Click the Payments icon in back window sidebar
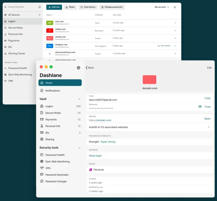The width and height of the screenshot is (217, 201). [5, 40]
